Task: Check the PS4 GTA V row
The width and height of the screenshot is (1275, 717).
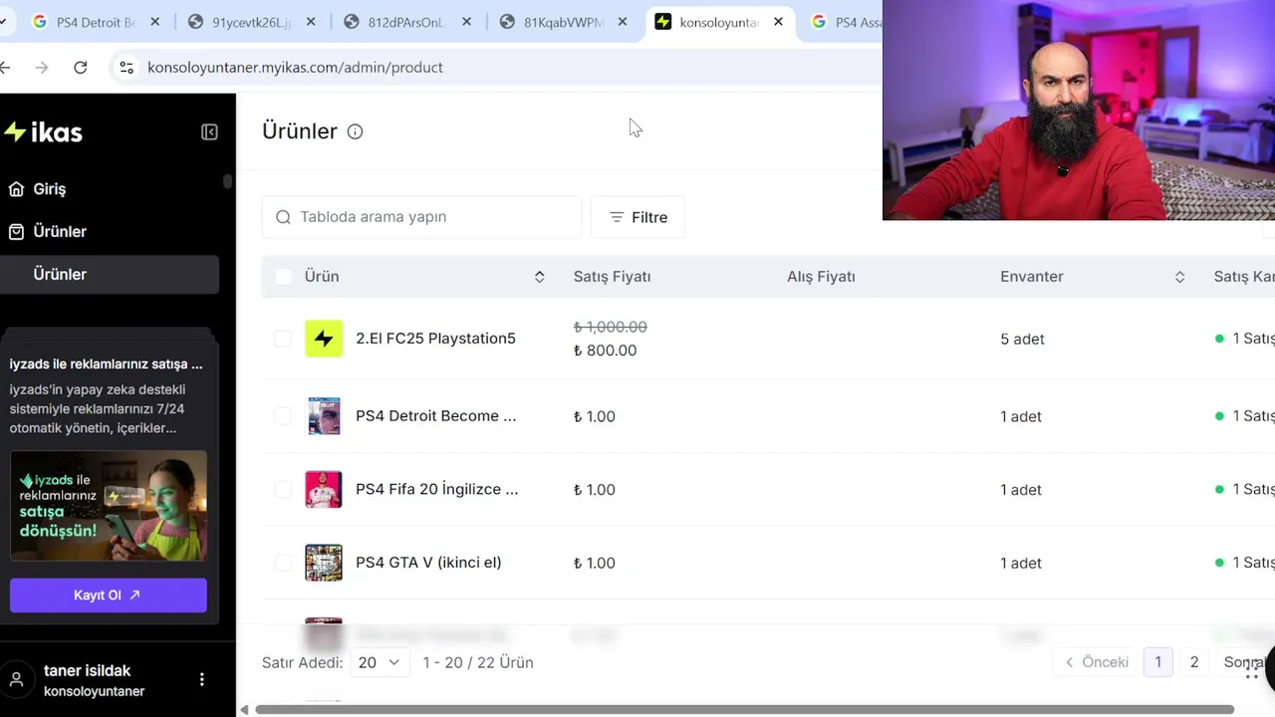Action: [x=283, y=563]
